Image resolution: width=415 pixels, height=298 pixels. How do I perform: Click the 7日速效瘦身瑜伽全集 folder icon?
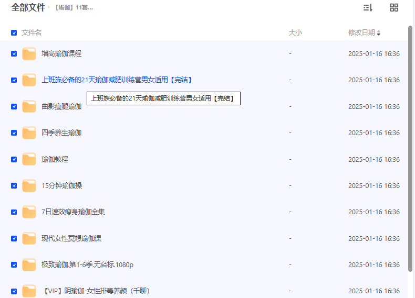(x=29, y=212)
